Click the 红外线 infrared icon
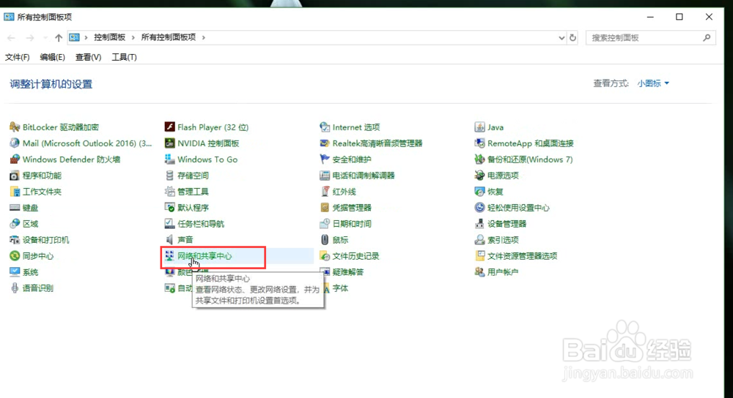The image size is (733, 398). [325, 191]
